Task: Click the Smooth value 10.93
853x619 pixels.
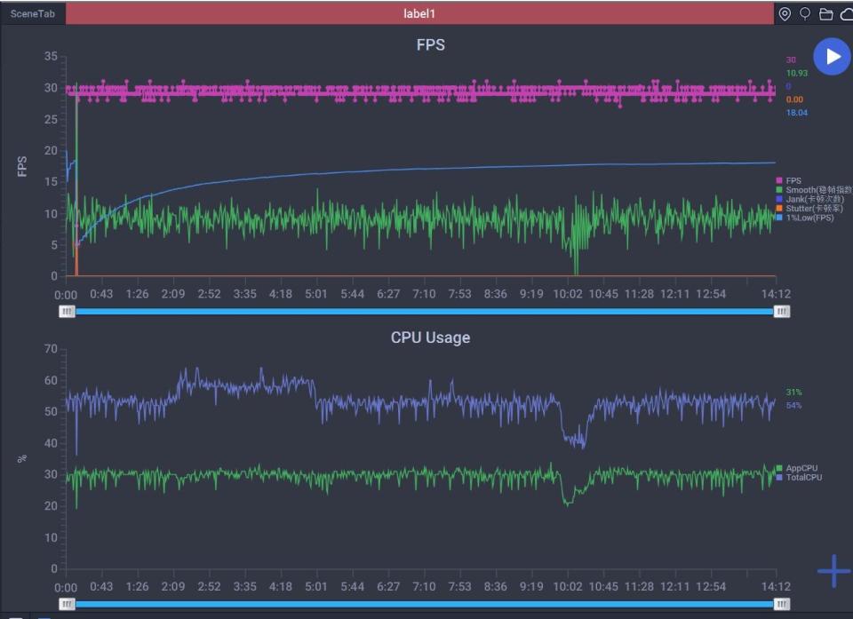Action: [x=797, y=73]
